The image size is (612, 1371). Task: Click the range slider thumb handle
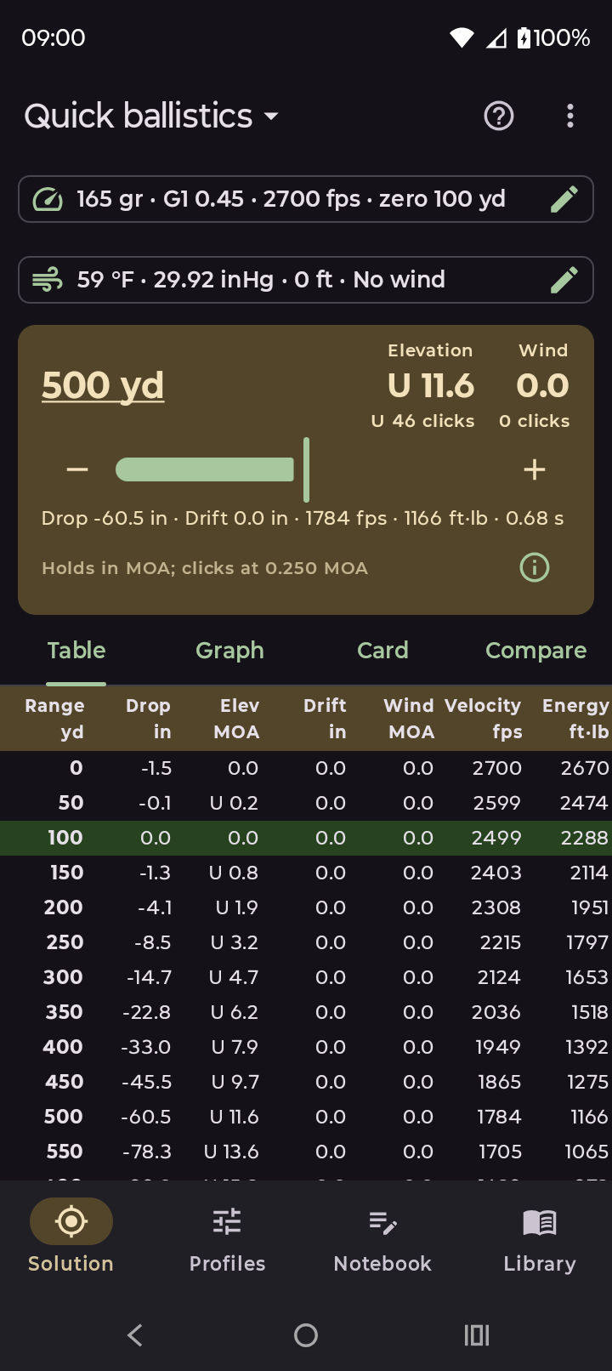coord(306,469)
